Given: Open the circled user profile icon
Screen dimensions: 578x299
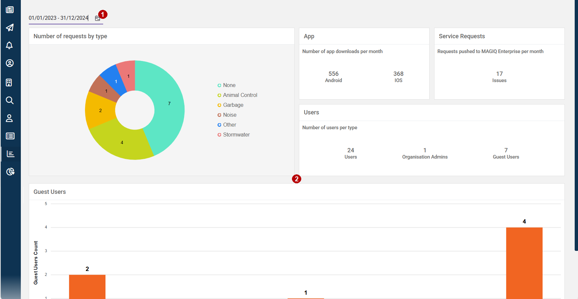Looking at the screenshot, I should [10, 63].
